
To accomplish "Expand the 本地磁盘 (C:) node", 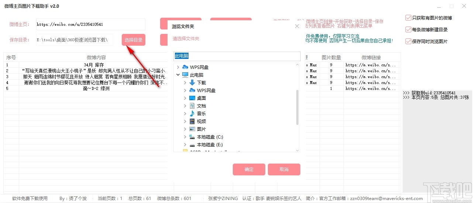I will 185,137.
